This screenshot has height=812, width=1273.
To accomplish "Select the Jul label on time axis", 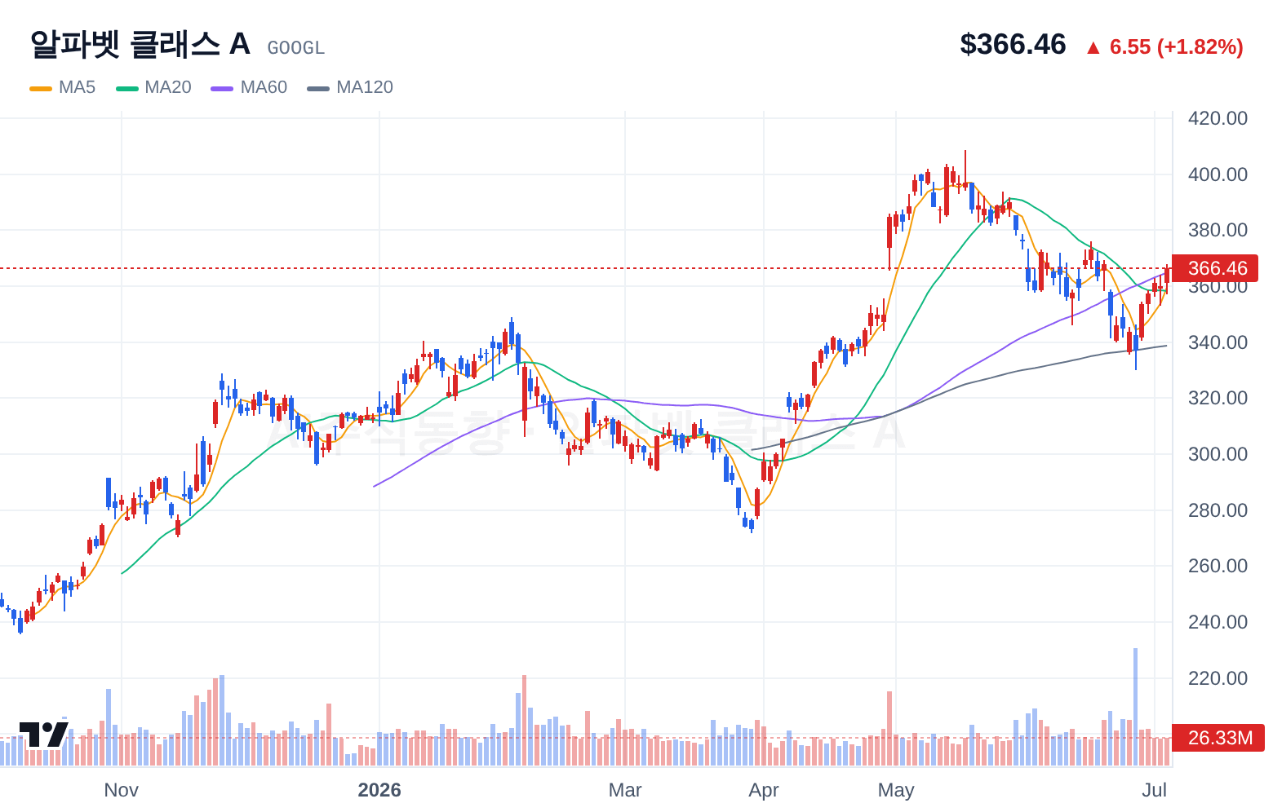I will click(1155, 790).
